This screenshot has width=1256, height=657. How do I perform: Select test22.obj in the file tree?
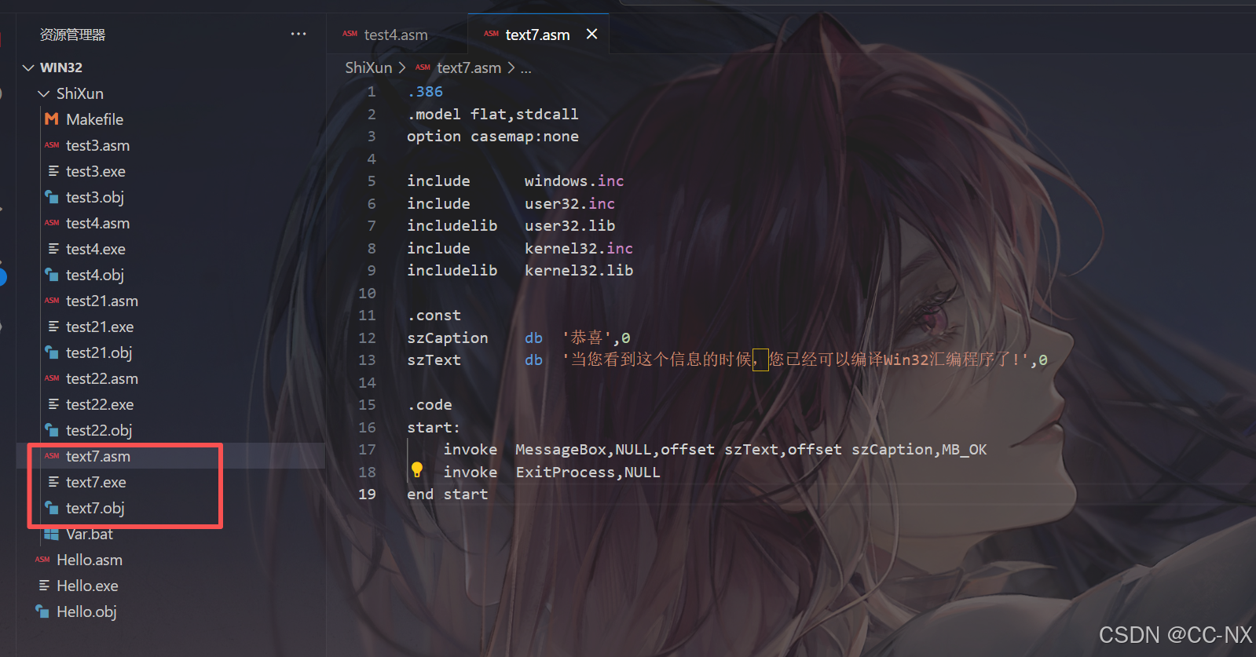pyautogui.click(x=99, y=430)
